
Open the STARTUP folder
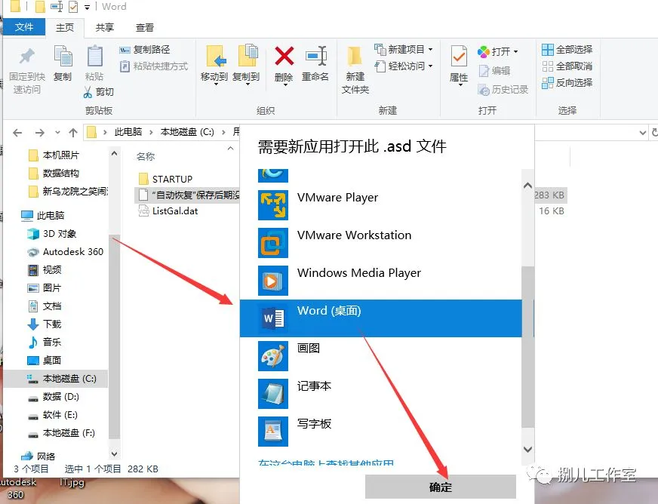[x=166, y=179]
